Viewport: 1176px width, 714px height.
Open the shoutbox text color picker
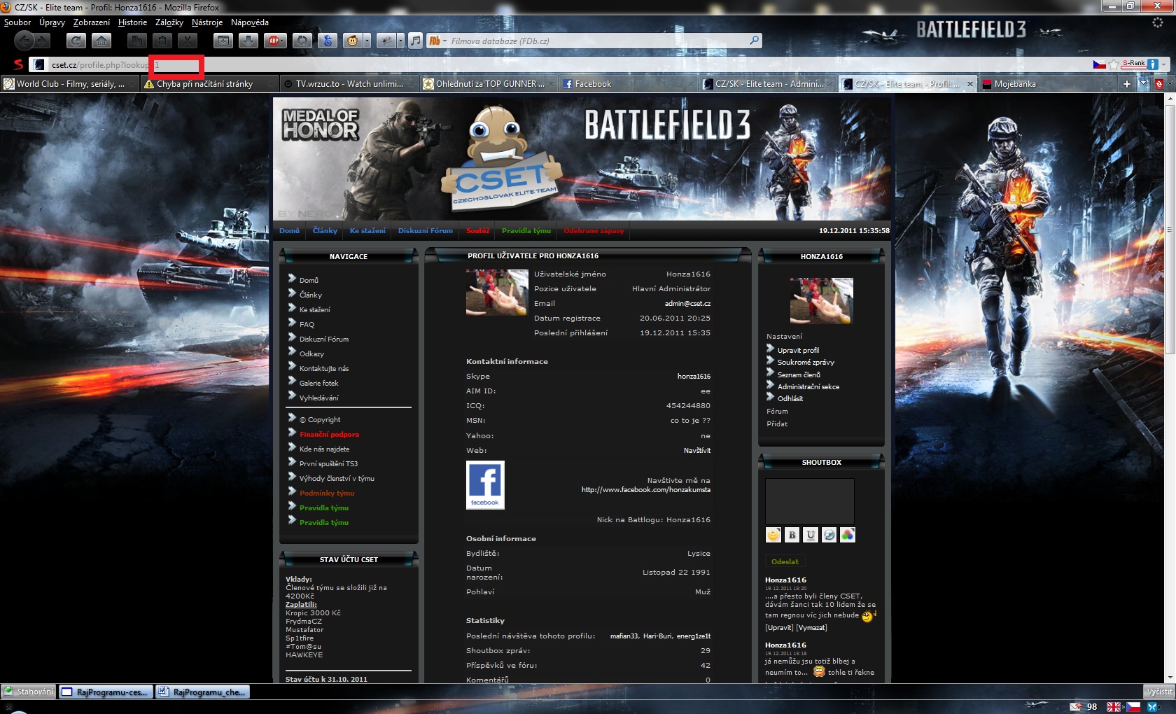pos(848,535)
